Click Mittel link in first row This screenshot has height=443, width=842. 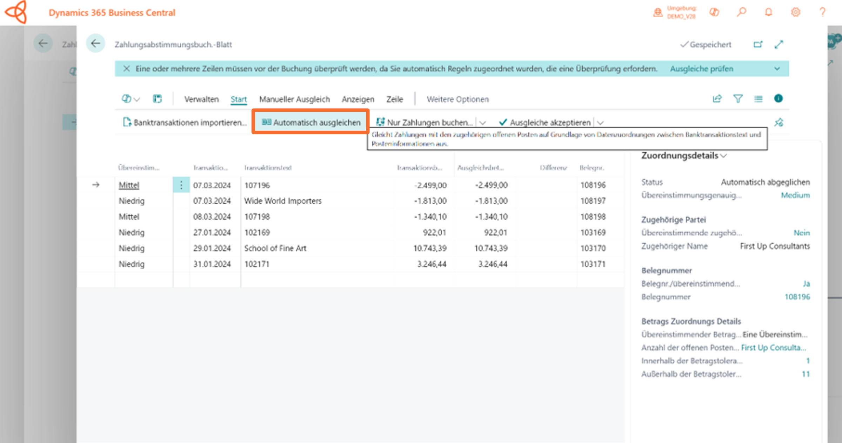(129, 185)
